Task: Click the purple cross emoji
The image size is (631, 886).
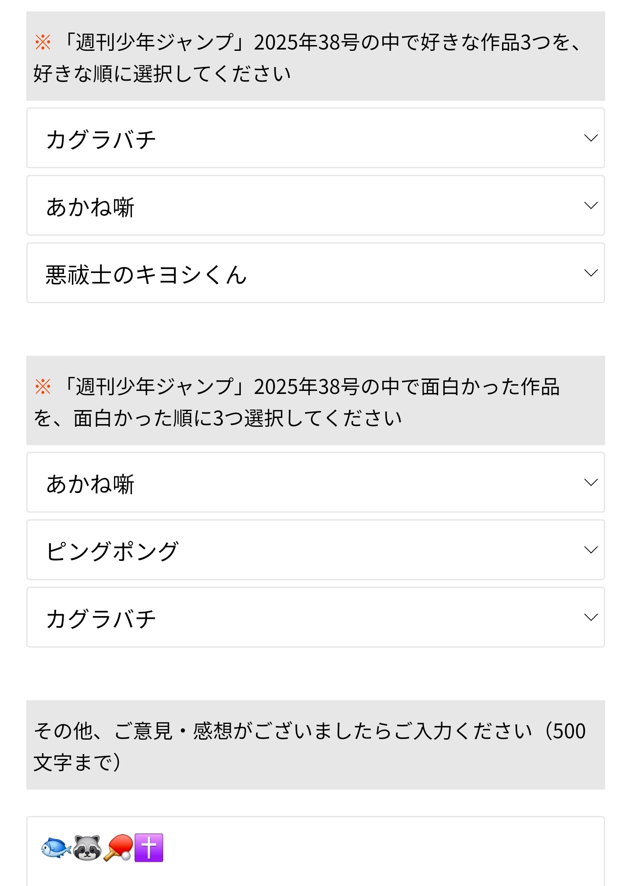Action: pyautogui.click(x=149, y=848)
